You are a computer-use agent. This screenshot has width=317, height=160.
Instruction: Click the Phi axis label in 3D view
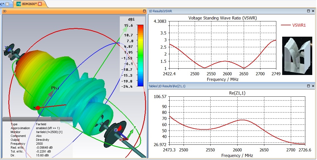point(55,88)
